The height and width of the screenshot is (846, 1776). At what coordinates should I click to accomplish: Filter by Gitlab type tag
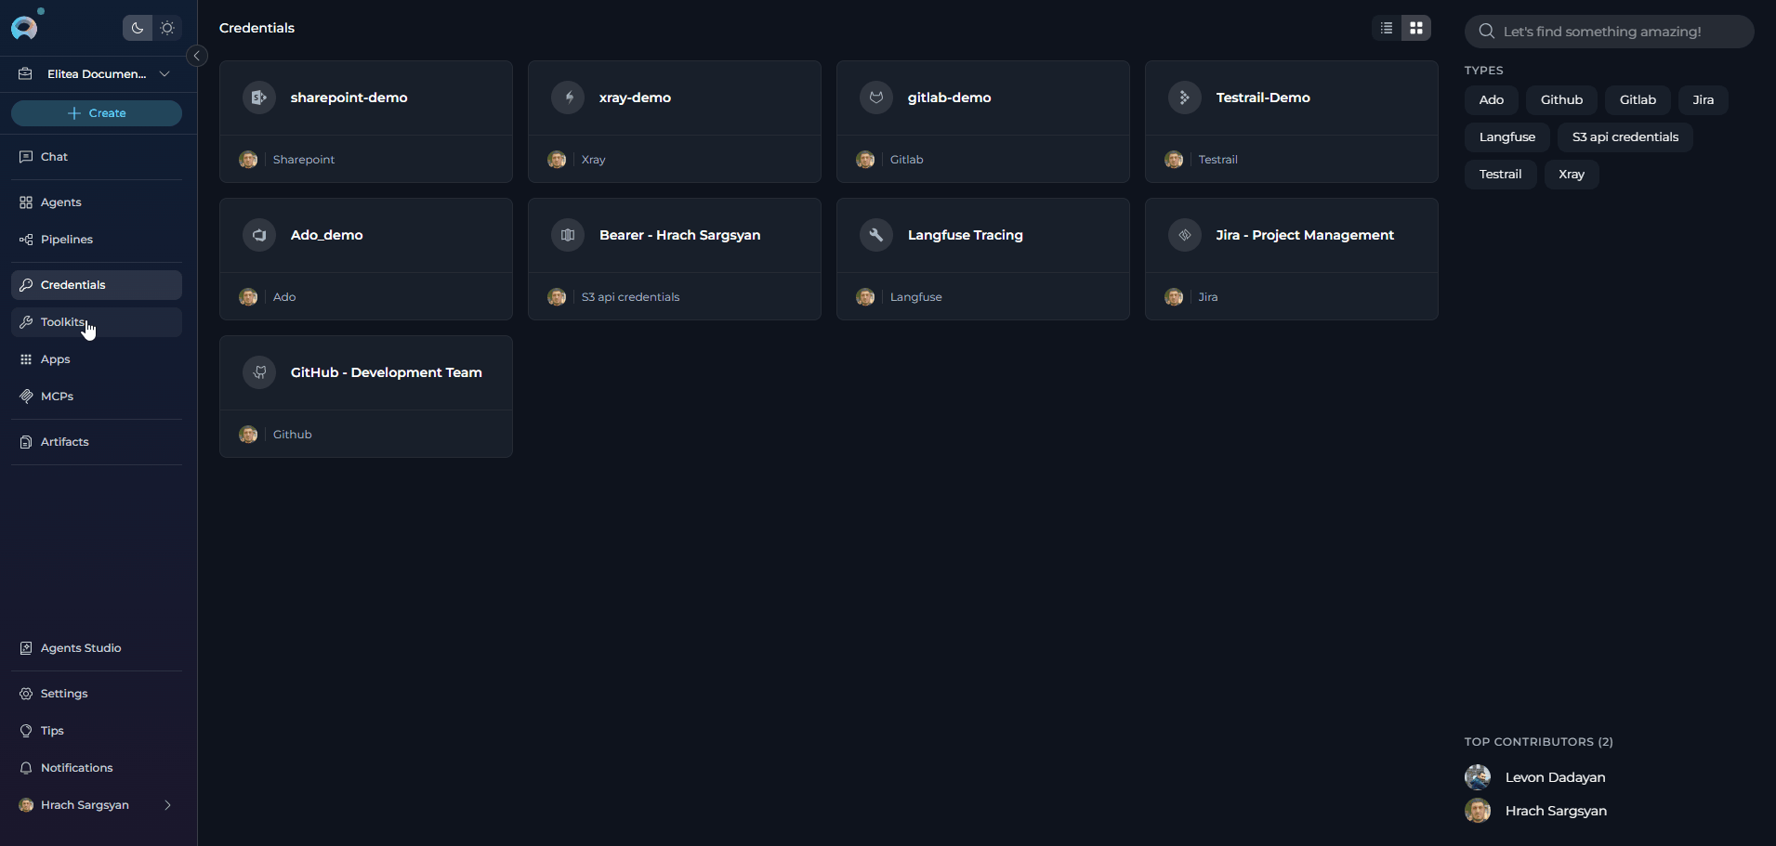[x=1638, y=100]
